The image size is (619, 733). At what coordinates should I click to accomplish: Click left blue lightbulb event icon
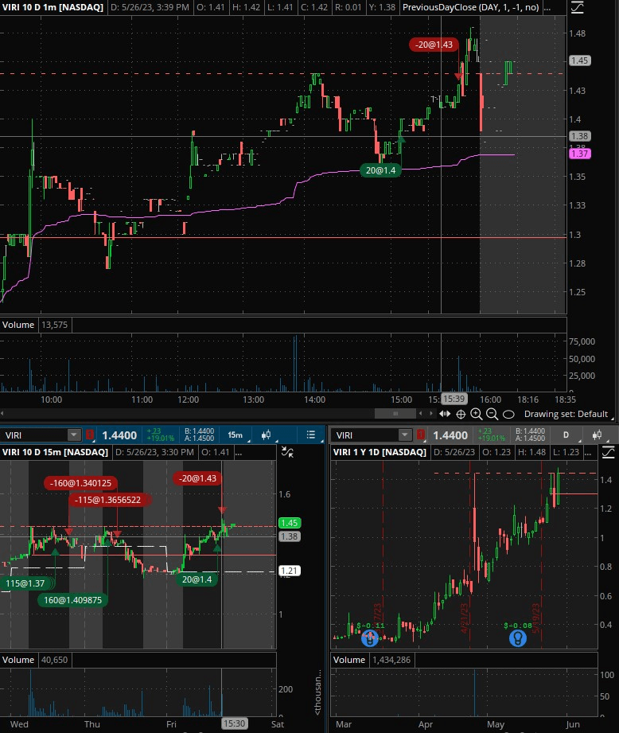tap(370, 638)
